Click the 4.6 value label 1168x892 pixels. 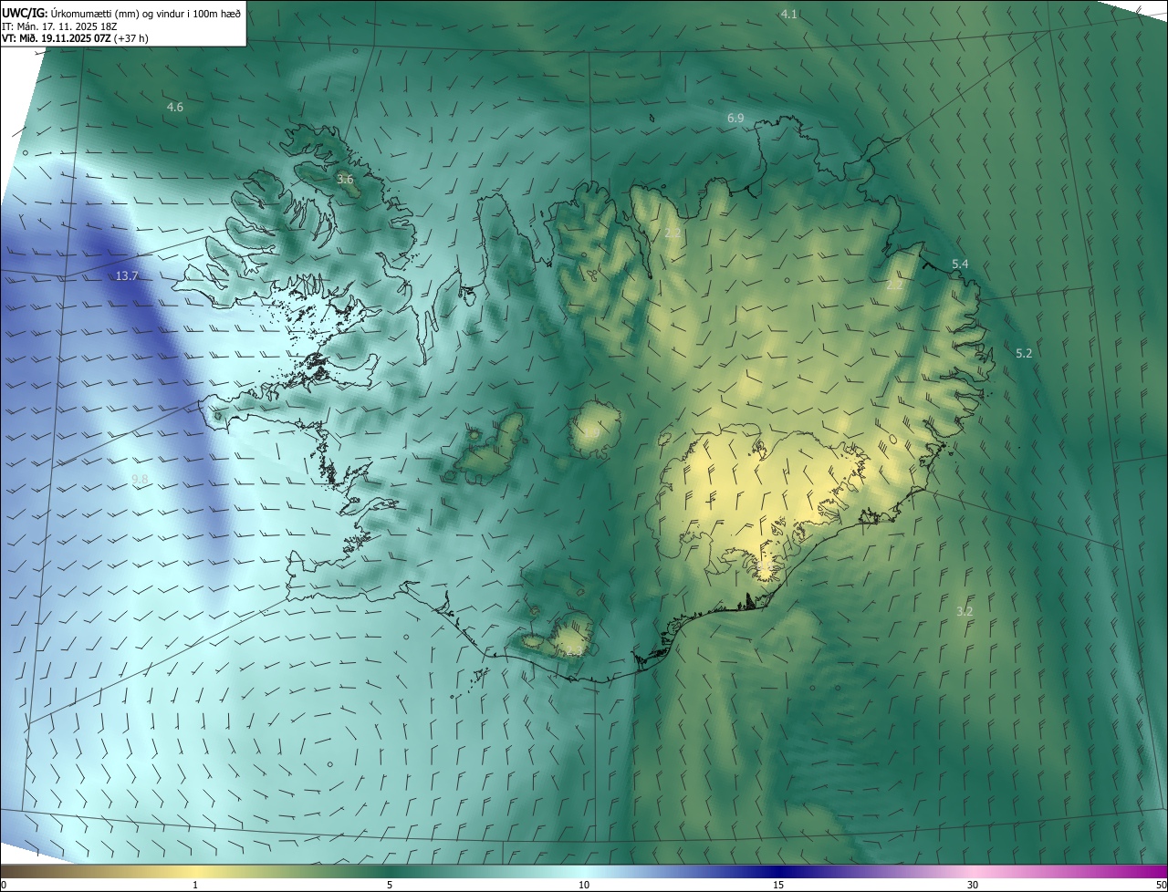pyautogui.click(x=174, y=107)
